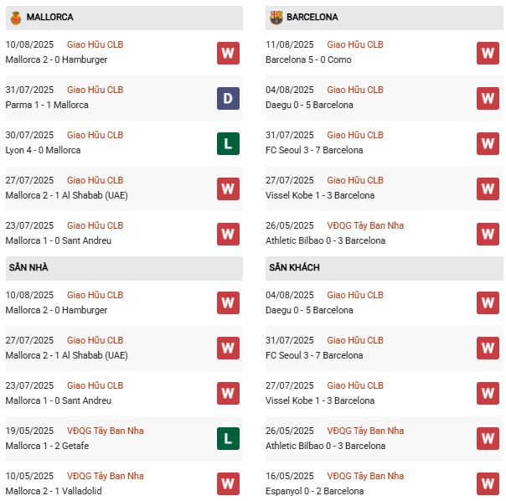The image size is (506, 501).
Task: Open the Giao Hữu CLB link dated 11/08/2025
Action: click(355, 44)
